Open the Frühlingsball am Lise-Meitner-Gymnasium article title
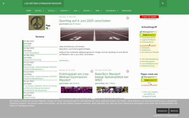This screenshot has width=189, height=118. [74, 77]
